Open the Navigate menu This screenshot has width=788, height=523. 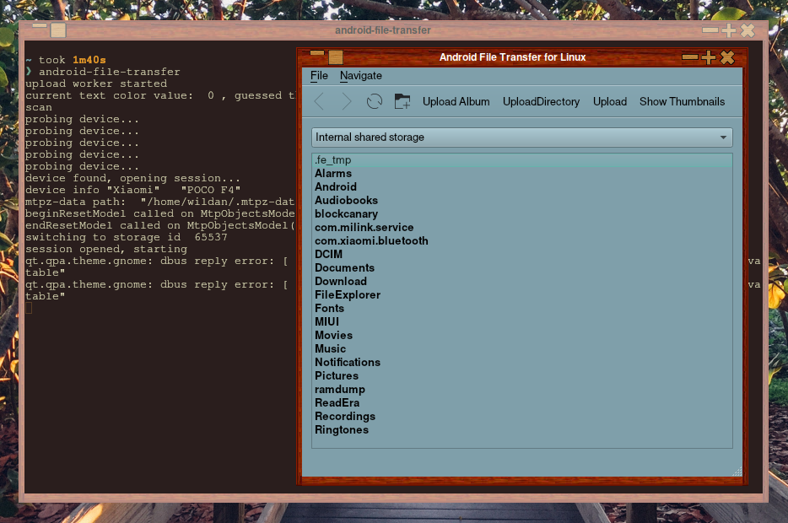pyautogui.click(x=360, y=76)
